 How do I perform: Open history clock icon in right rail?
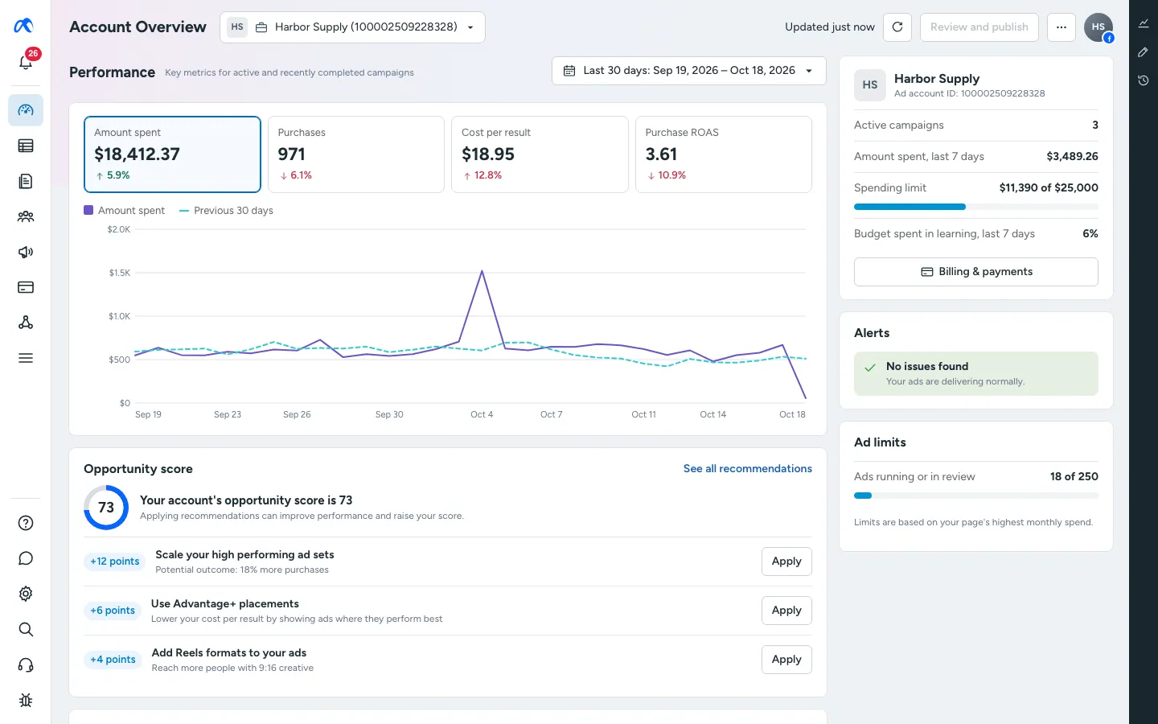point(1144,80)
